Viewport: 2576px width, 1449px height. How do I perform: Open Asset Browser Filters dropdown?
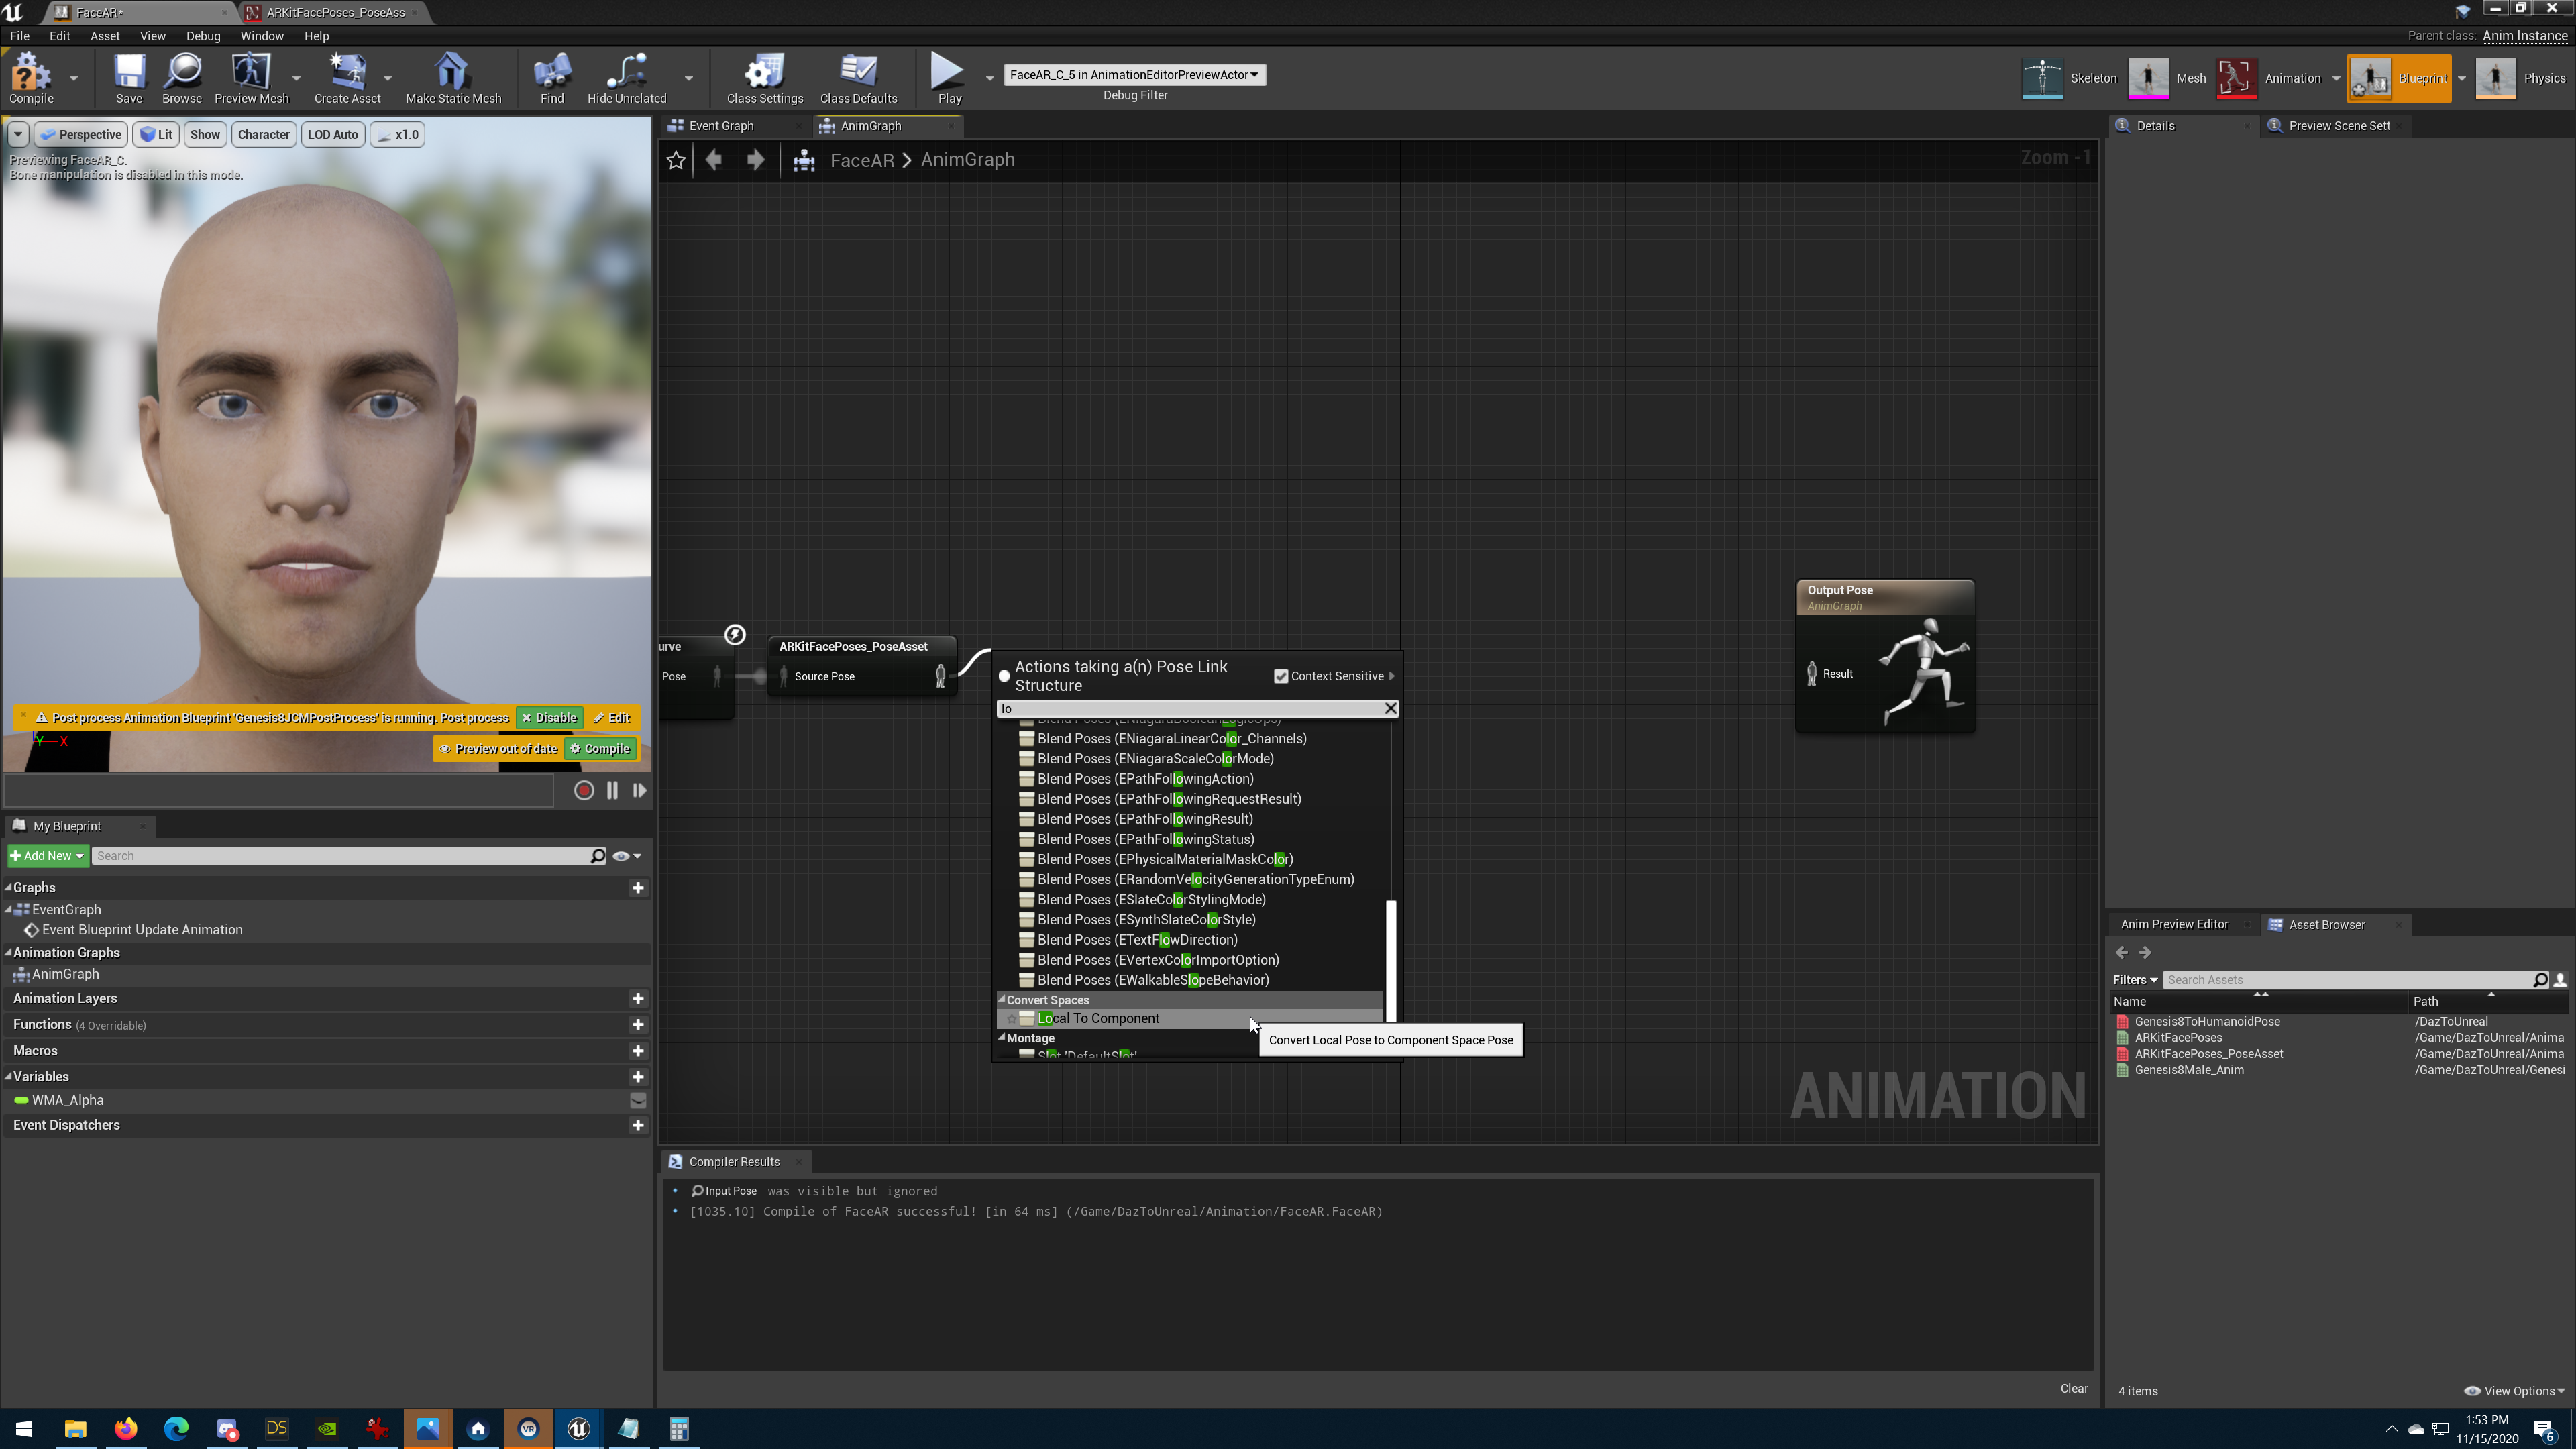click(x=2135, y=981)
